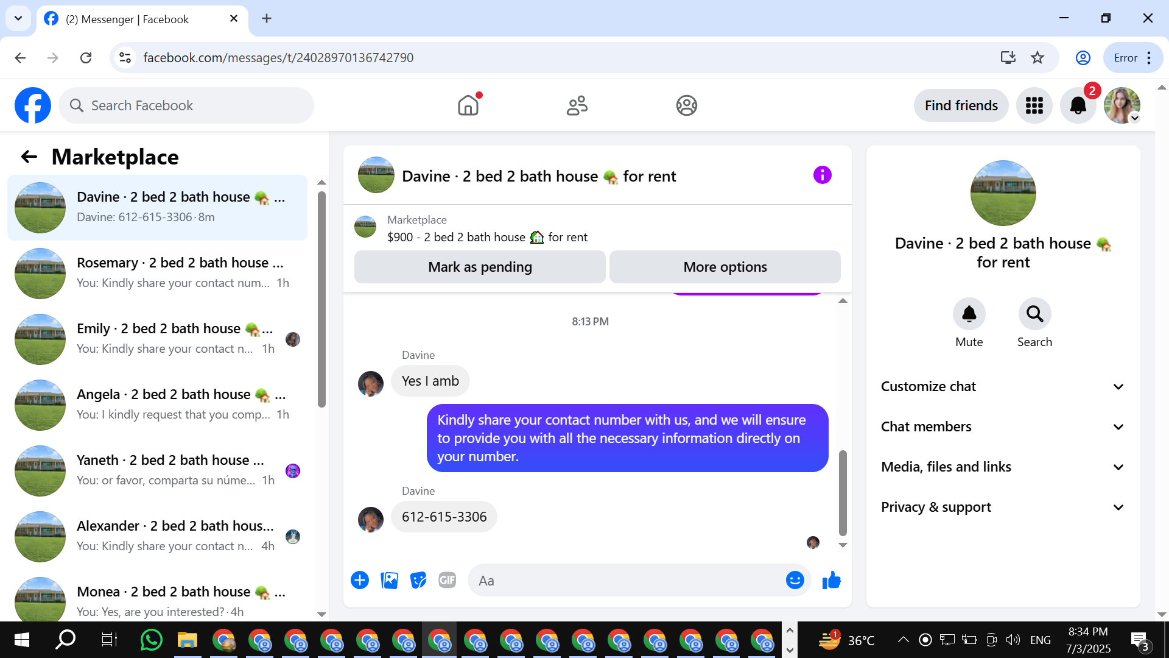Viewport: 1169px width, 658px height.
Task: Click the GIF icon in composer
Action: (448, 581)
